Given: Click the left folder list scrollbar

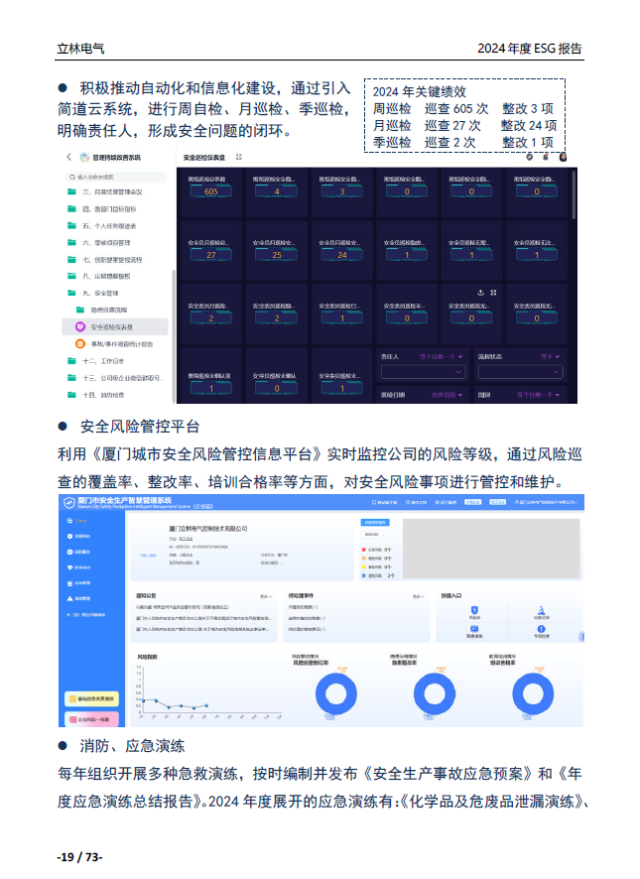Looking at the screenshot, I should pos(174,335).
